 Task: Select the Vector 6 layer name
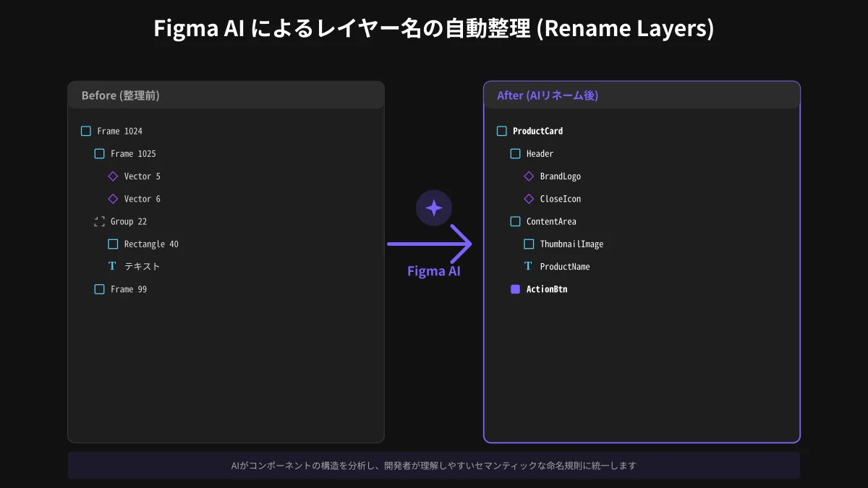pyautogui.click(x=142, y=199)
